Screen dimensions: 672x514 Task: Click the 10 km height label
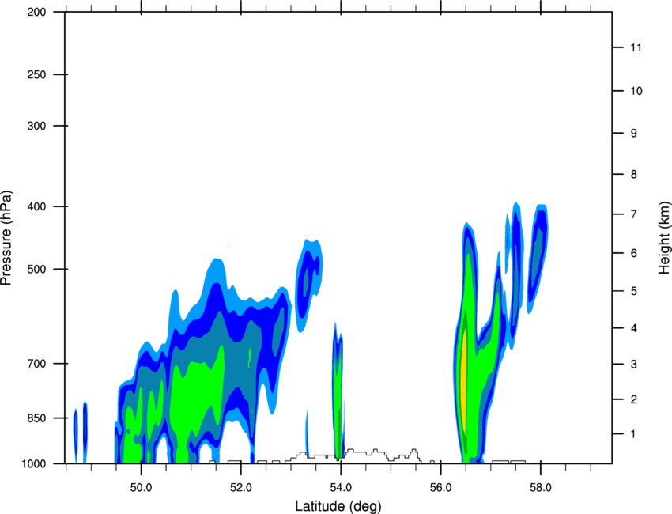click(636, 91)
